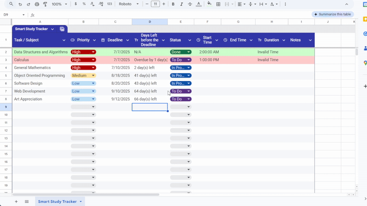Open horizontal align dropdown
367x206 pixels.
point(241,4)
